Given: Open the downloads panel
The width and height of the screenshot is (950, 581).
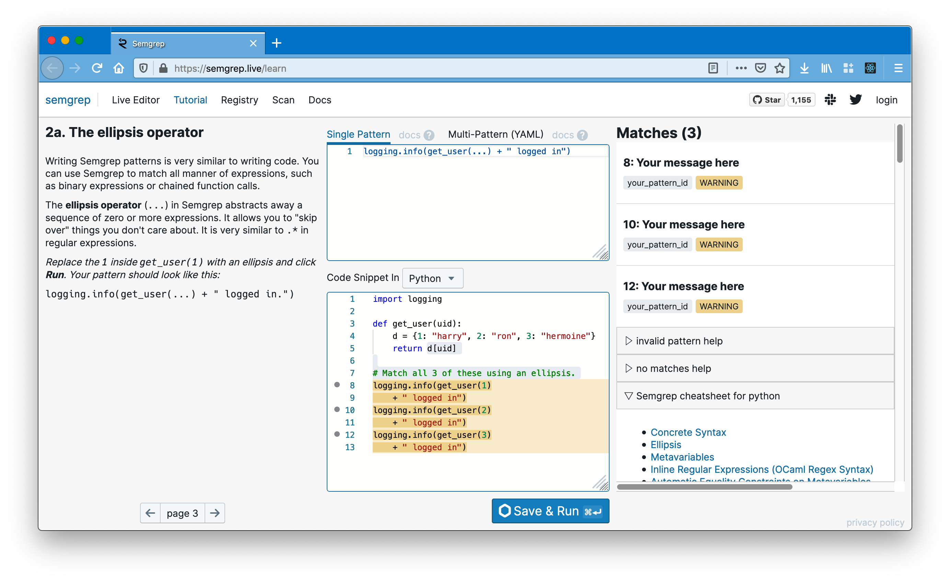Looking at the screenshot, I should click(x=804, y=68).
